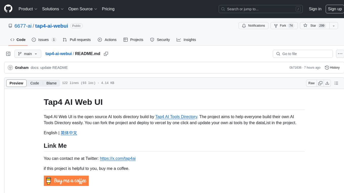Image resolution: width=344 pixels, height=193 pixels.
Task: Open commit hash 0b71636
Action: point(295,68)
